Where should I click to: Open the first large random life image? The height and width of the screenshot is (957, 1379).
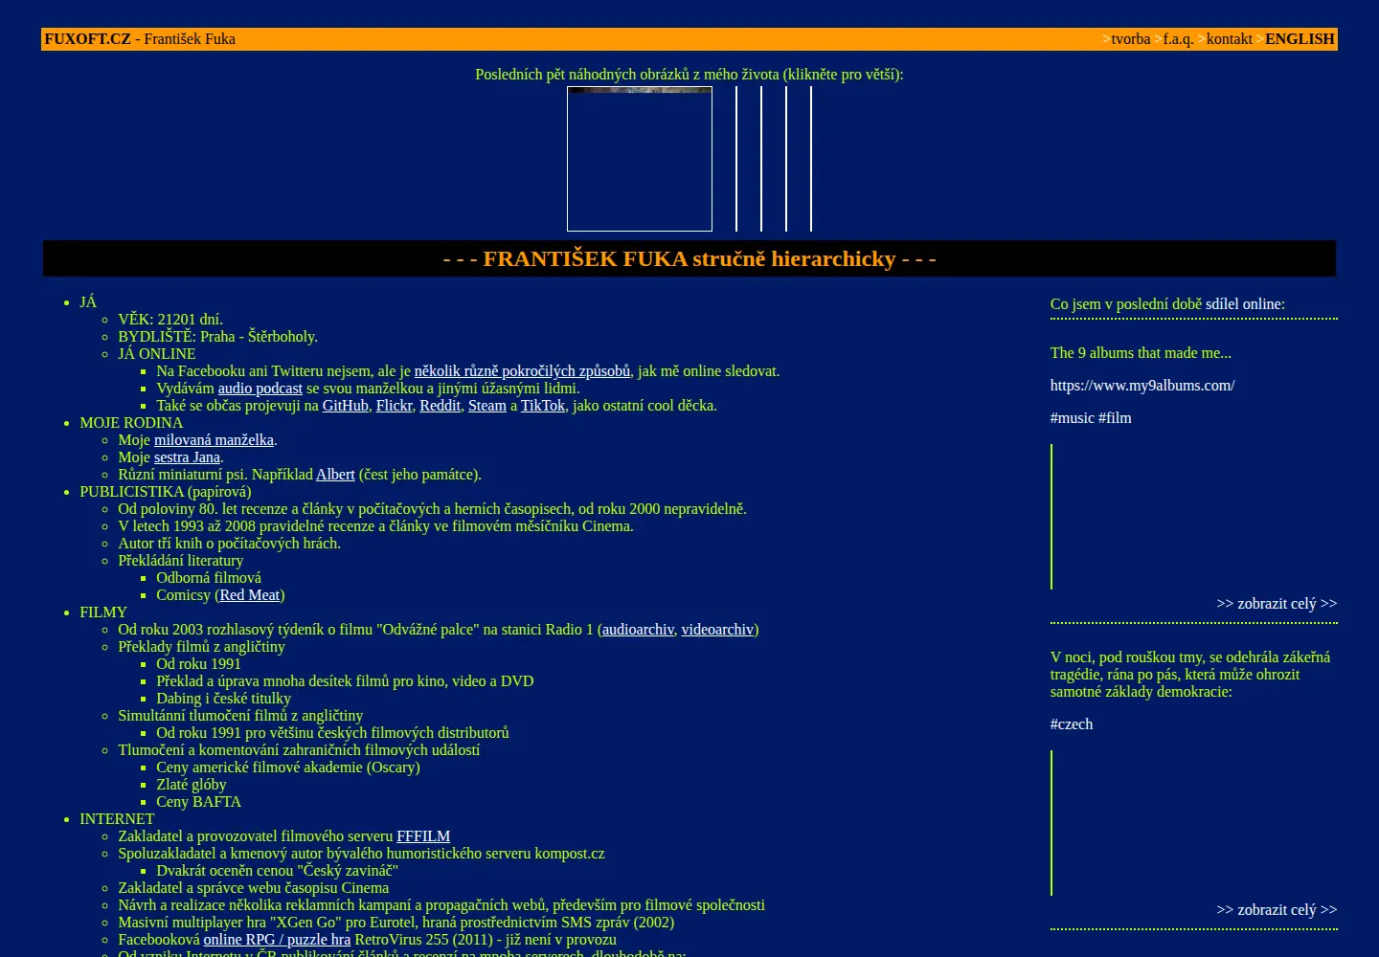(x=640, y=159)
